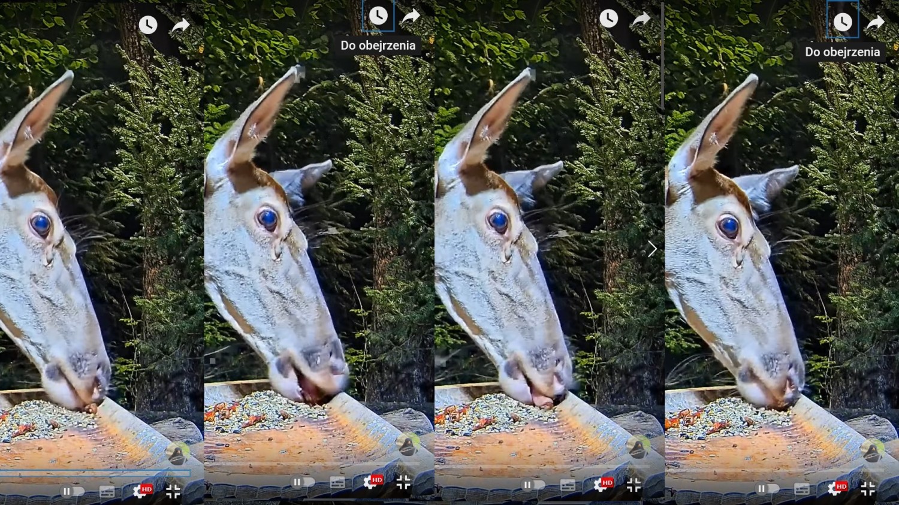The height and width of the screenshot is (505, 899).
Task: Click Share arrow in rightmost video panel
Action: click(876, 23)
